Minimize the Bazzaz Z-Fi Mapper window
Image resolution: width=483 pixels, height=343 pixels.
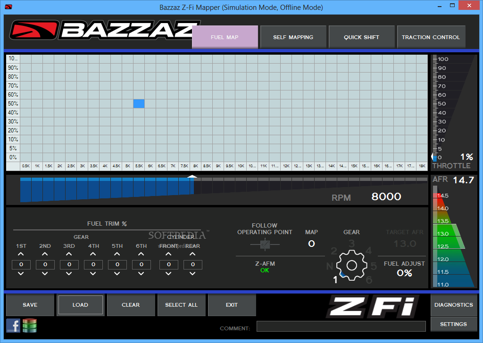(440, 6)
